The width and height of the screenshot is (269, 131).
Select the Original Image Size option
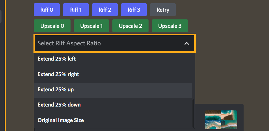click(x=113, y=120)
